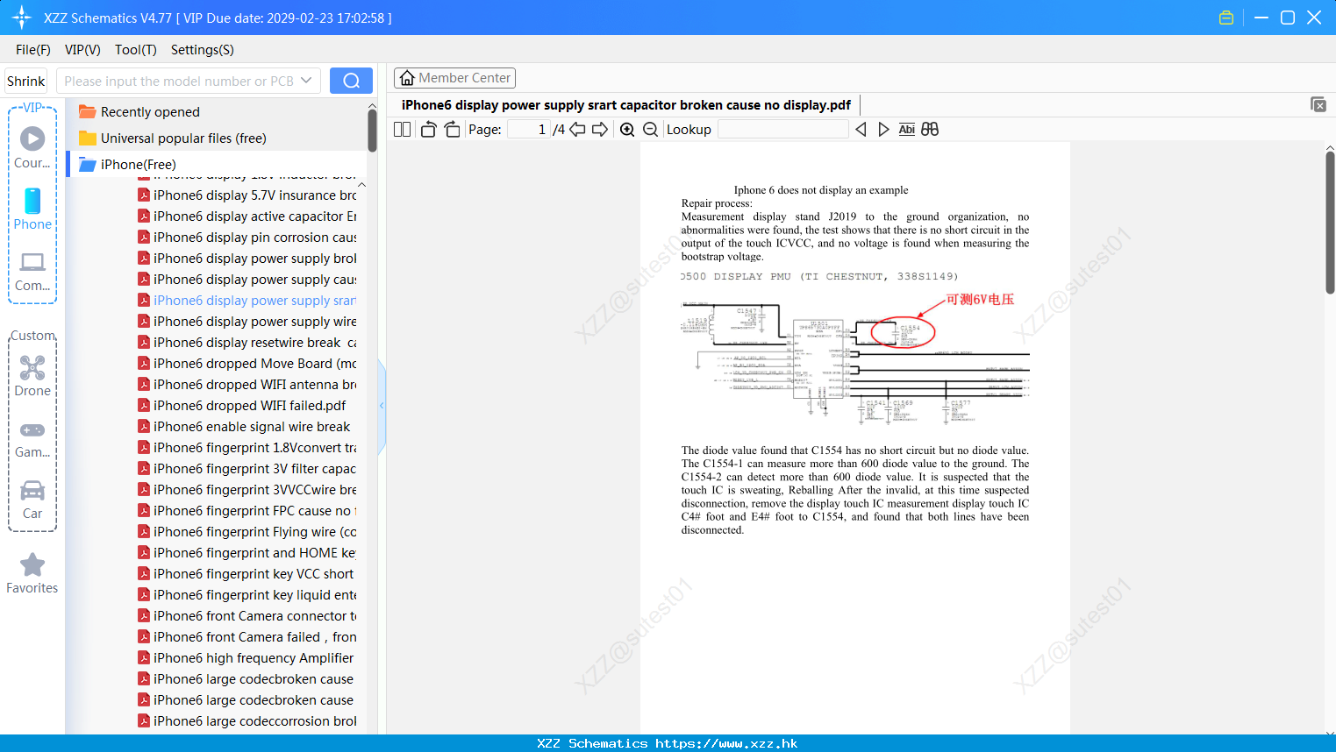The image size is (1336, 752).
Task: Open the Game console category
Action: tap(32, 439)
